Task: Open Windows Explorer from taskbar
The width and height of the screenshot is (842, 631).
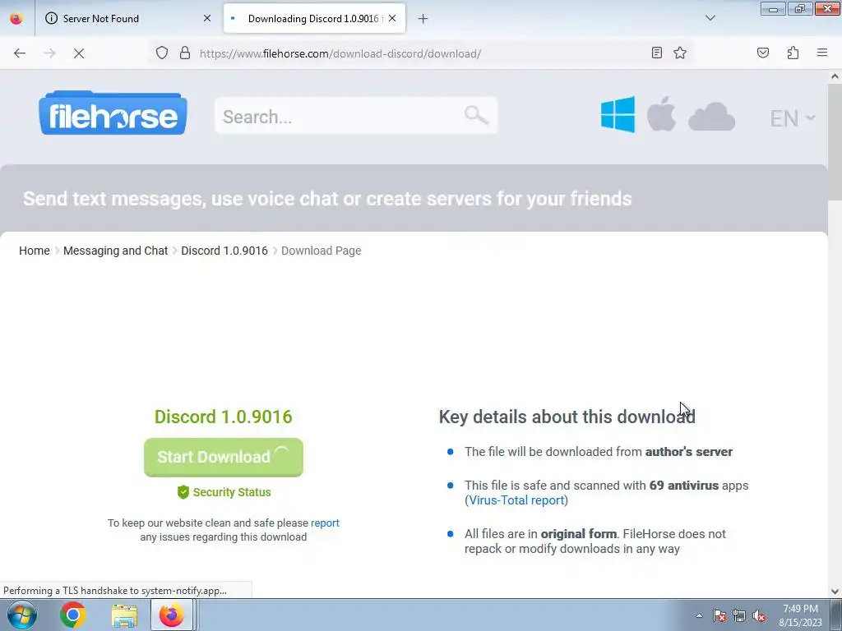Action: (x=124, y=615)
